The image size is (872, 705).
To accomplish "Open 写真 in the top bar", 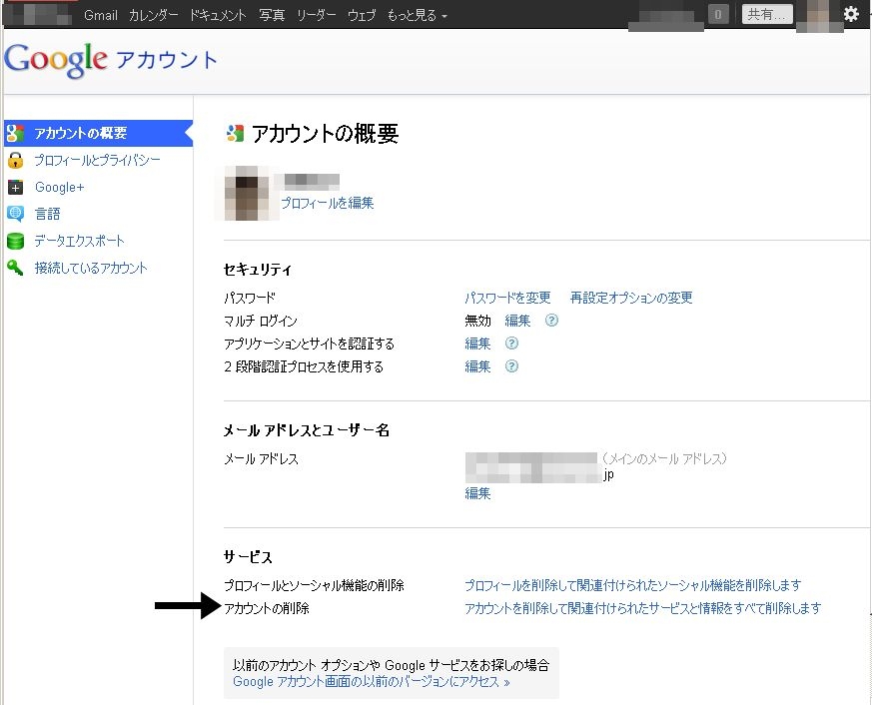I will [272, 15].
